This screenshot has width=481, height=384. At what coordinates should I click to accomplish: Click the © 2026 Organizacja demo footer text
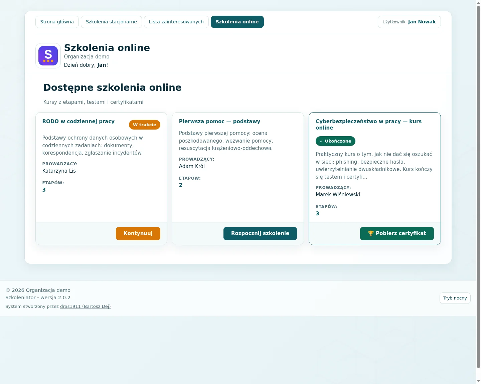(38, 290)
